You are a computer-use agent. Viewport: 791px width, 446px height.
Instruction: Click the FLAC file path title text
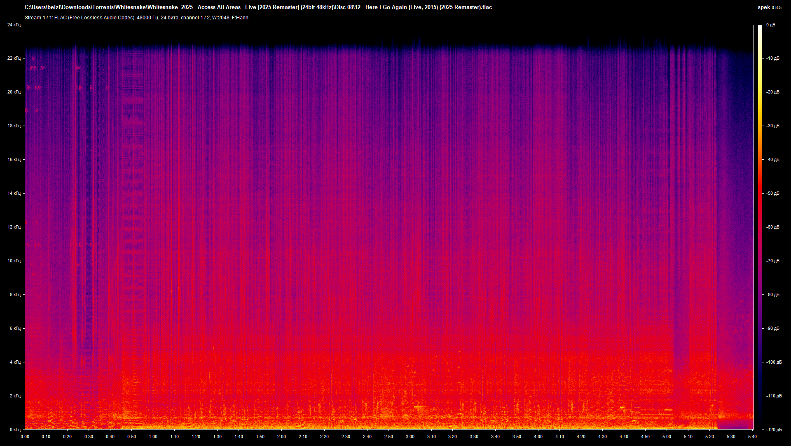258,7
